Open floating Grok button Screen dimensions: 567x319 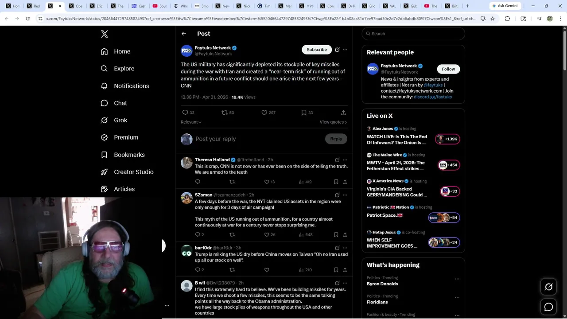point(549,287)
